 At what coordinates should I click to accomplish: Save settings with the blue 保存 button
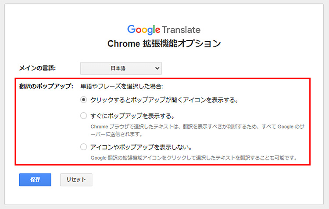35,180
